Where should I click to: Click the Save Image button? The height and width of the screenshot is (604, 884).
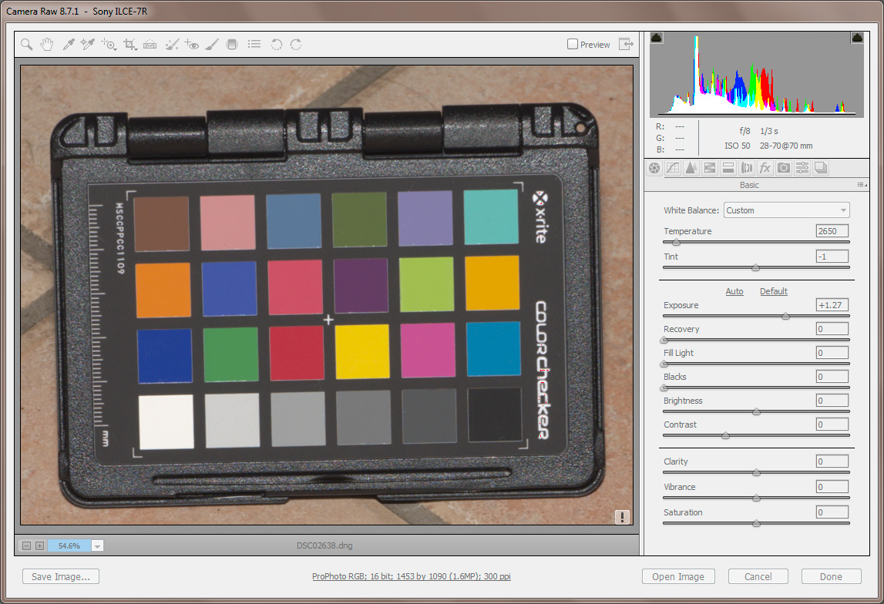(x=61, y=576)
